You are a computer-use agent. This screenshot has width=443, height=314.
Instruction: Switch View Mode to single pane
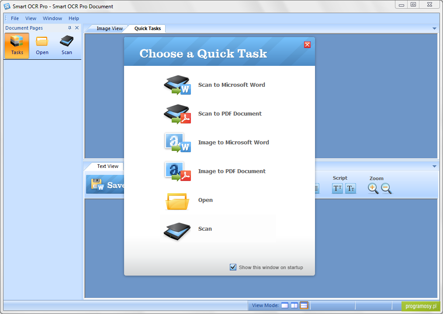coord(285,305)
